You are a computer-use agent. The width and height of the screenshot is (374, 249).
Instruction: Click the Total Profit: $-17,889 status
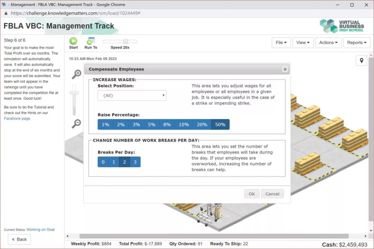pyautogui.click(x=140, y=244)
